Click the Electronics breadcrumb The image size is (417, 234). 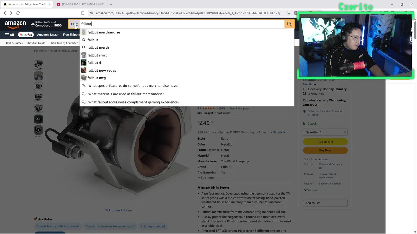40,51
